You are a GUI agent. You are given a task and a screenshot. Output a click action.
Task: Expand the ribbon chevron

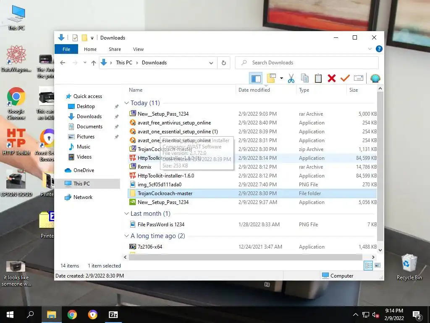point(370,49)
